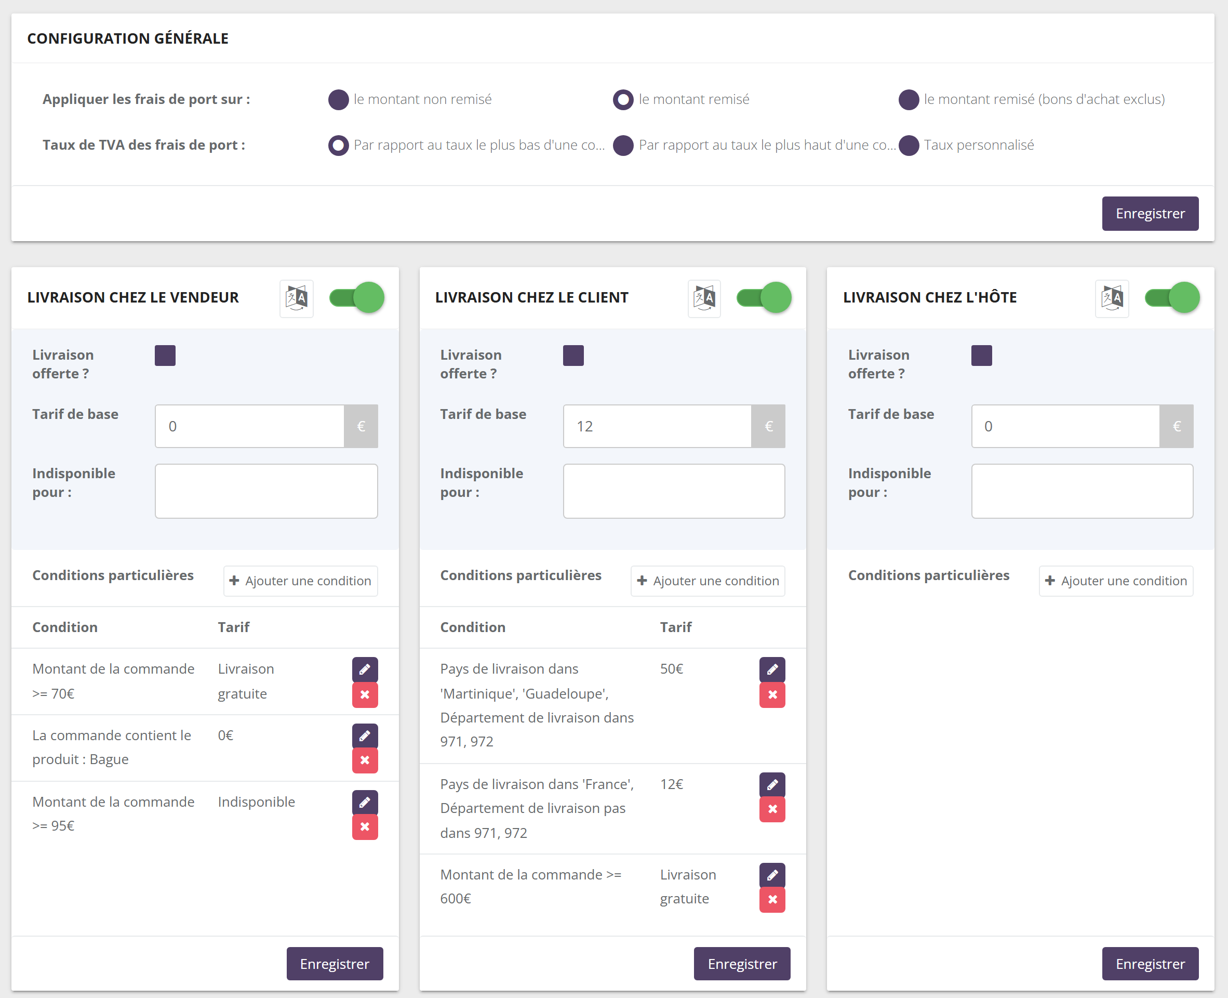Image resolution: width=1228 pixels, height=998 pixels.
Task: Select 'bons d'achat exclus' radio option
Action: tap(909, 99)
